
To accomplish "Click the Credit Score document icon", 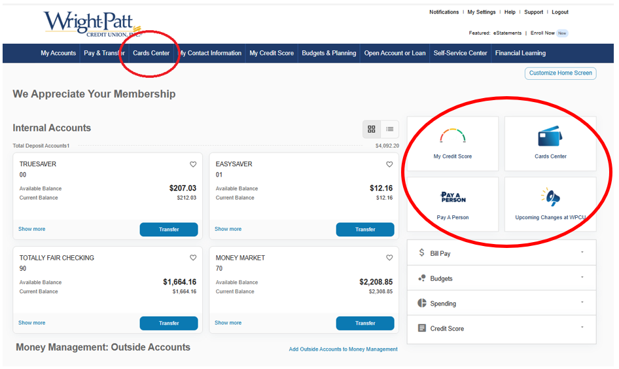I will tap(422, 328).
